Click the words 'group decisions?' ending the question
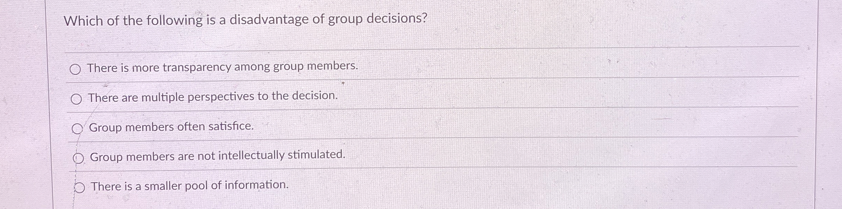The height and width of the screenshot is (209, 842). [378, 19]
